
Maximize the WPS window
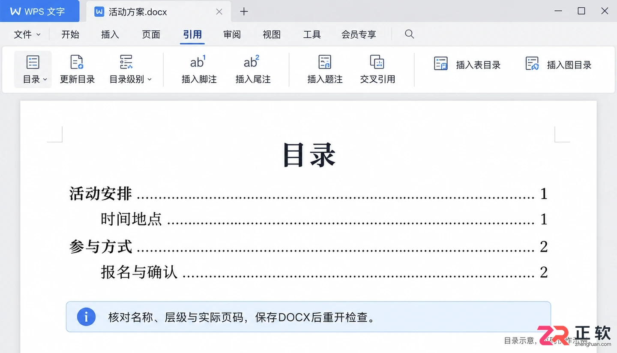pos(581,11)
